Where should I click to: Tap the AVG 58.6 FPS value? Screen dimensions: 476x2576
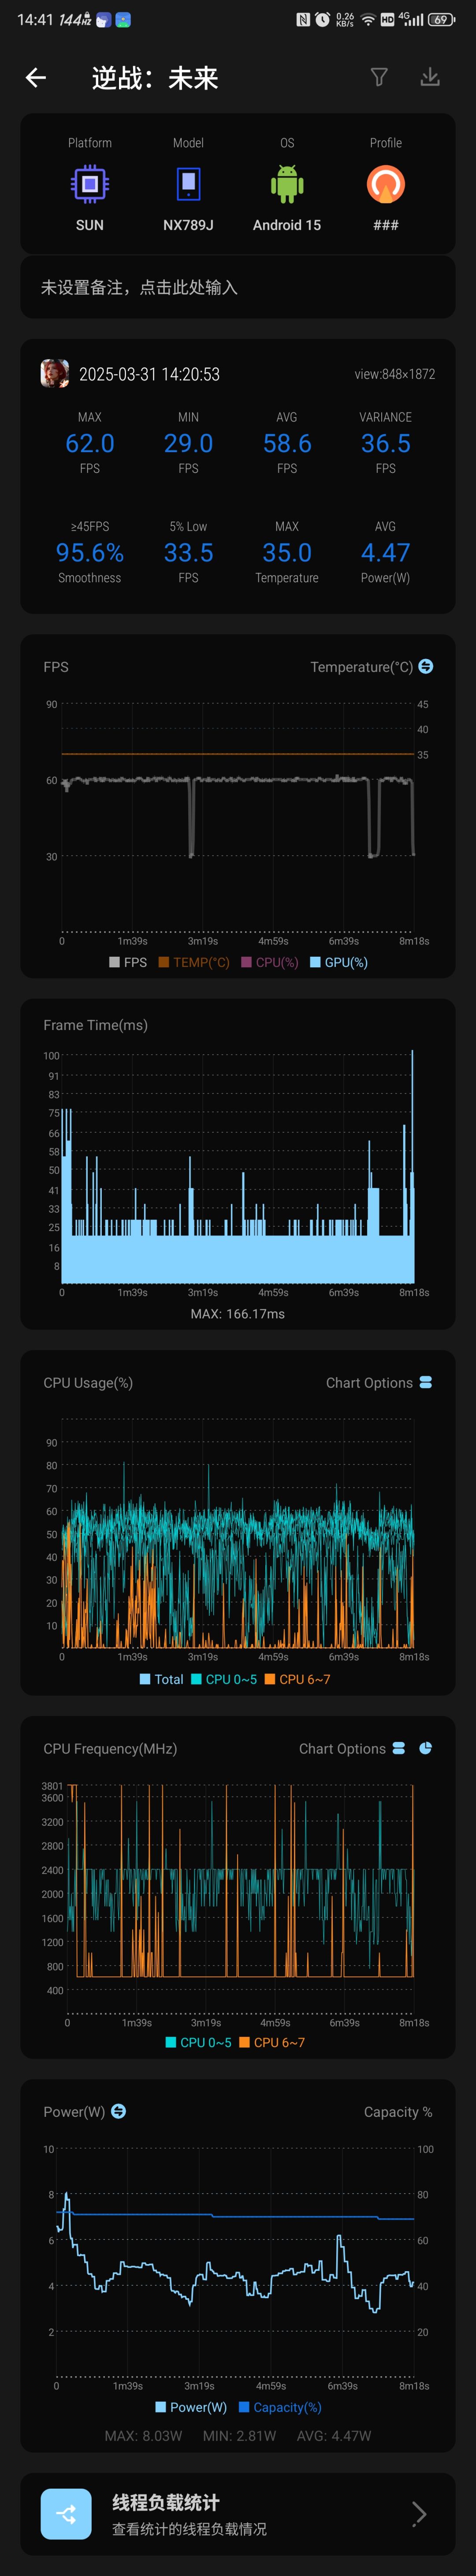(287, 443)
